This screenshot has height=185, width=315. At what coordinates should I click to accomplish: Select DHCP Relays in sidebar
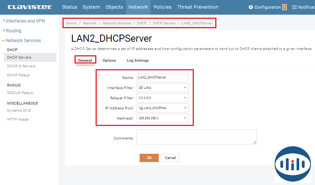pyautogui.click(x=18, y=75)
